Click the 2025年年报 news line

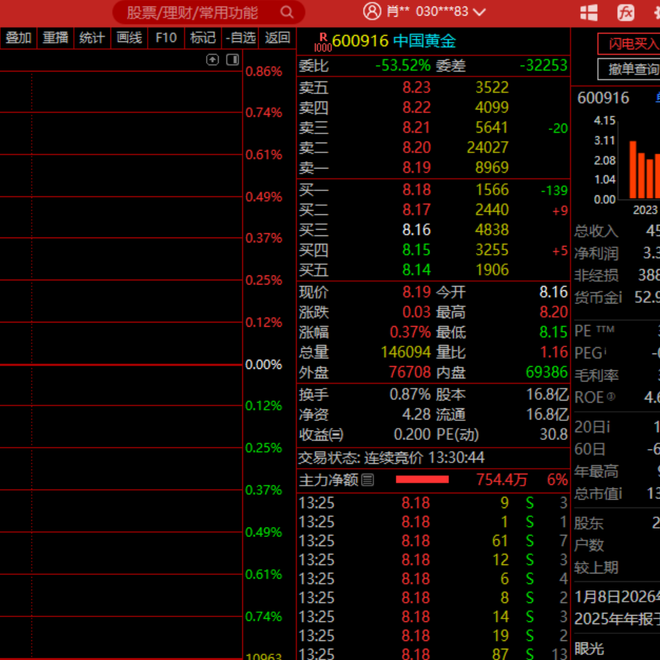coord(617,619)
